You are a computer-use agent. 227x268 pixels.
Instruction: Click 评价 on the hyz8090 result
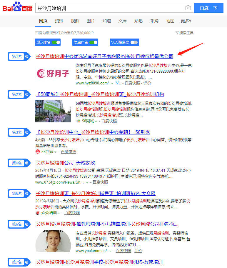[x=147, y=83]
